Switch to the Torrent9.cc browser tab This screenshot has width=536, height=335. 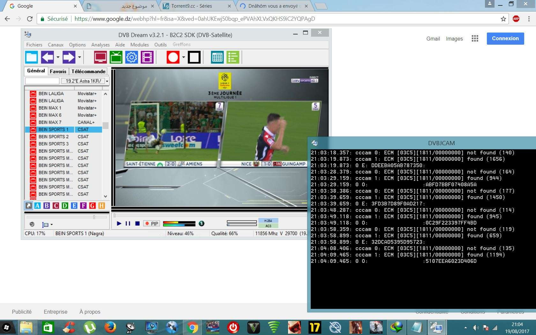(x=197, y=6)
